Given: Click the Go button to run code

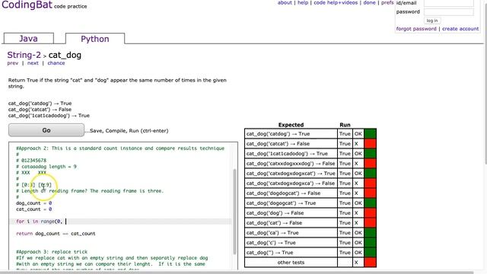Looking at the screenshot, I should pyautogui.click(x=46, y=130).
